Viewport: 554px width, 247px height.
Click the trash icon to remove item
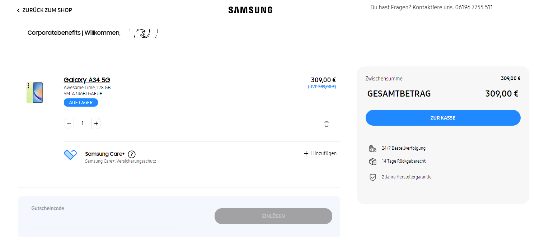[327, 124]
